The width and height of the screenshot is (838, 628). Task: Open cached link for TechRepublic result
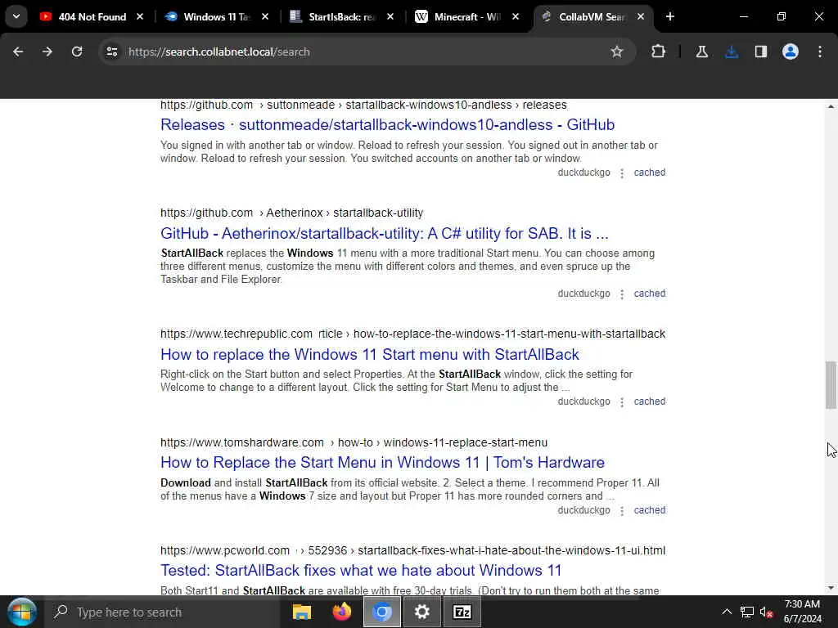[x=649, y=401]
